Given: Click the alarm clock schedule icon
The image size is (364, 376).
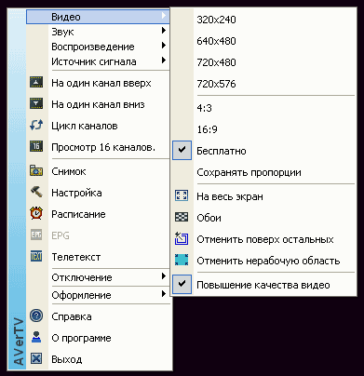Looking at the screenshot, I should click(x=36, y=213).
